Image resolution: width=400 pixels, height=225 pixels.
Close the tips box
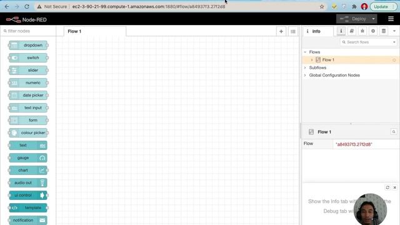[x=394, y=187]
